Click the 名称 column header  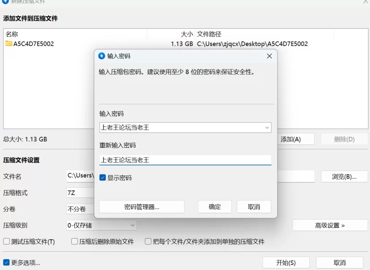tap(12, 34)
